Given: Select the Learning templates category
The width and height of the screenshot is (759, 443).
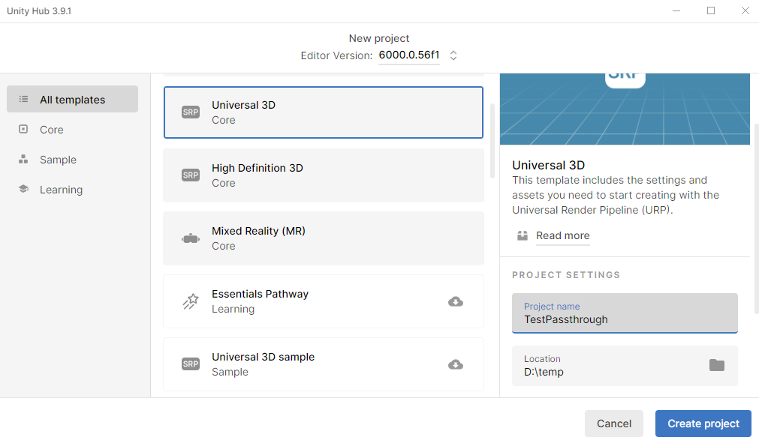Looking at the screenshot, I should [73, 190].
